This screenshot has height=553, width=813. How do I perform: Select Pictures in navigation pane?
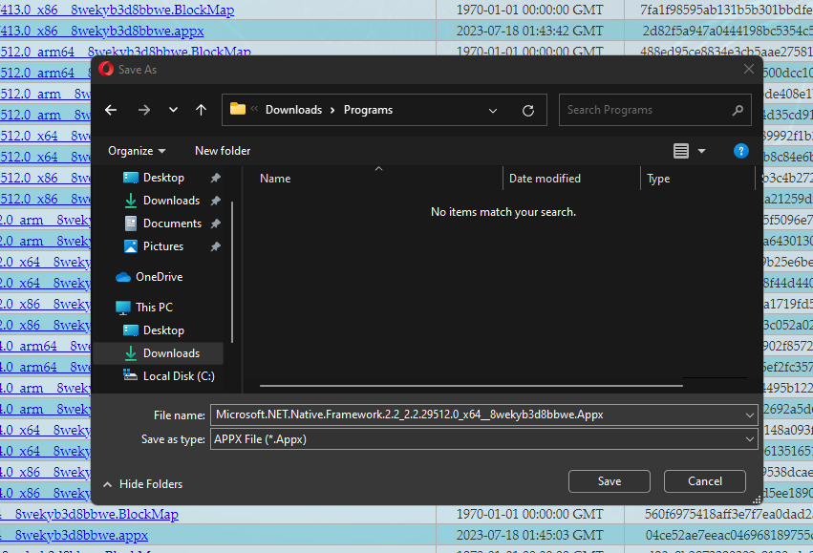[162, 246]
